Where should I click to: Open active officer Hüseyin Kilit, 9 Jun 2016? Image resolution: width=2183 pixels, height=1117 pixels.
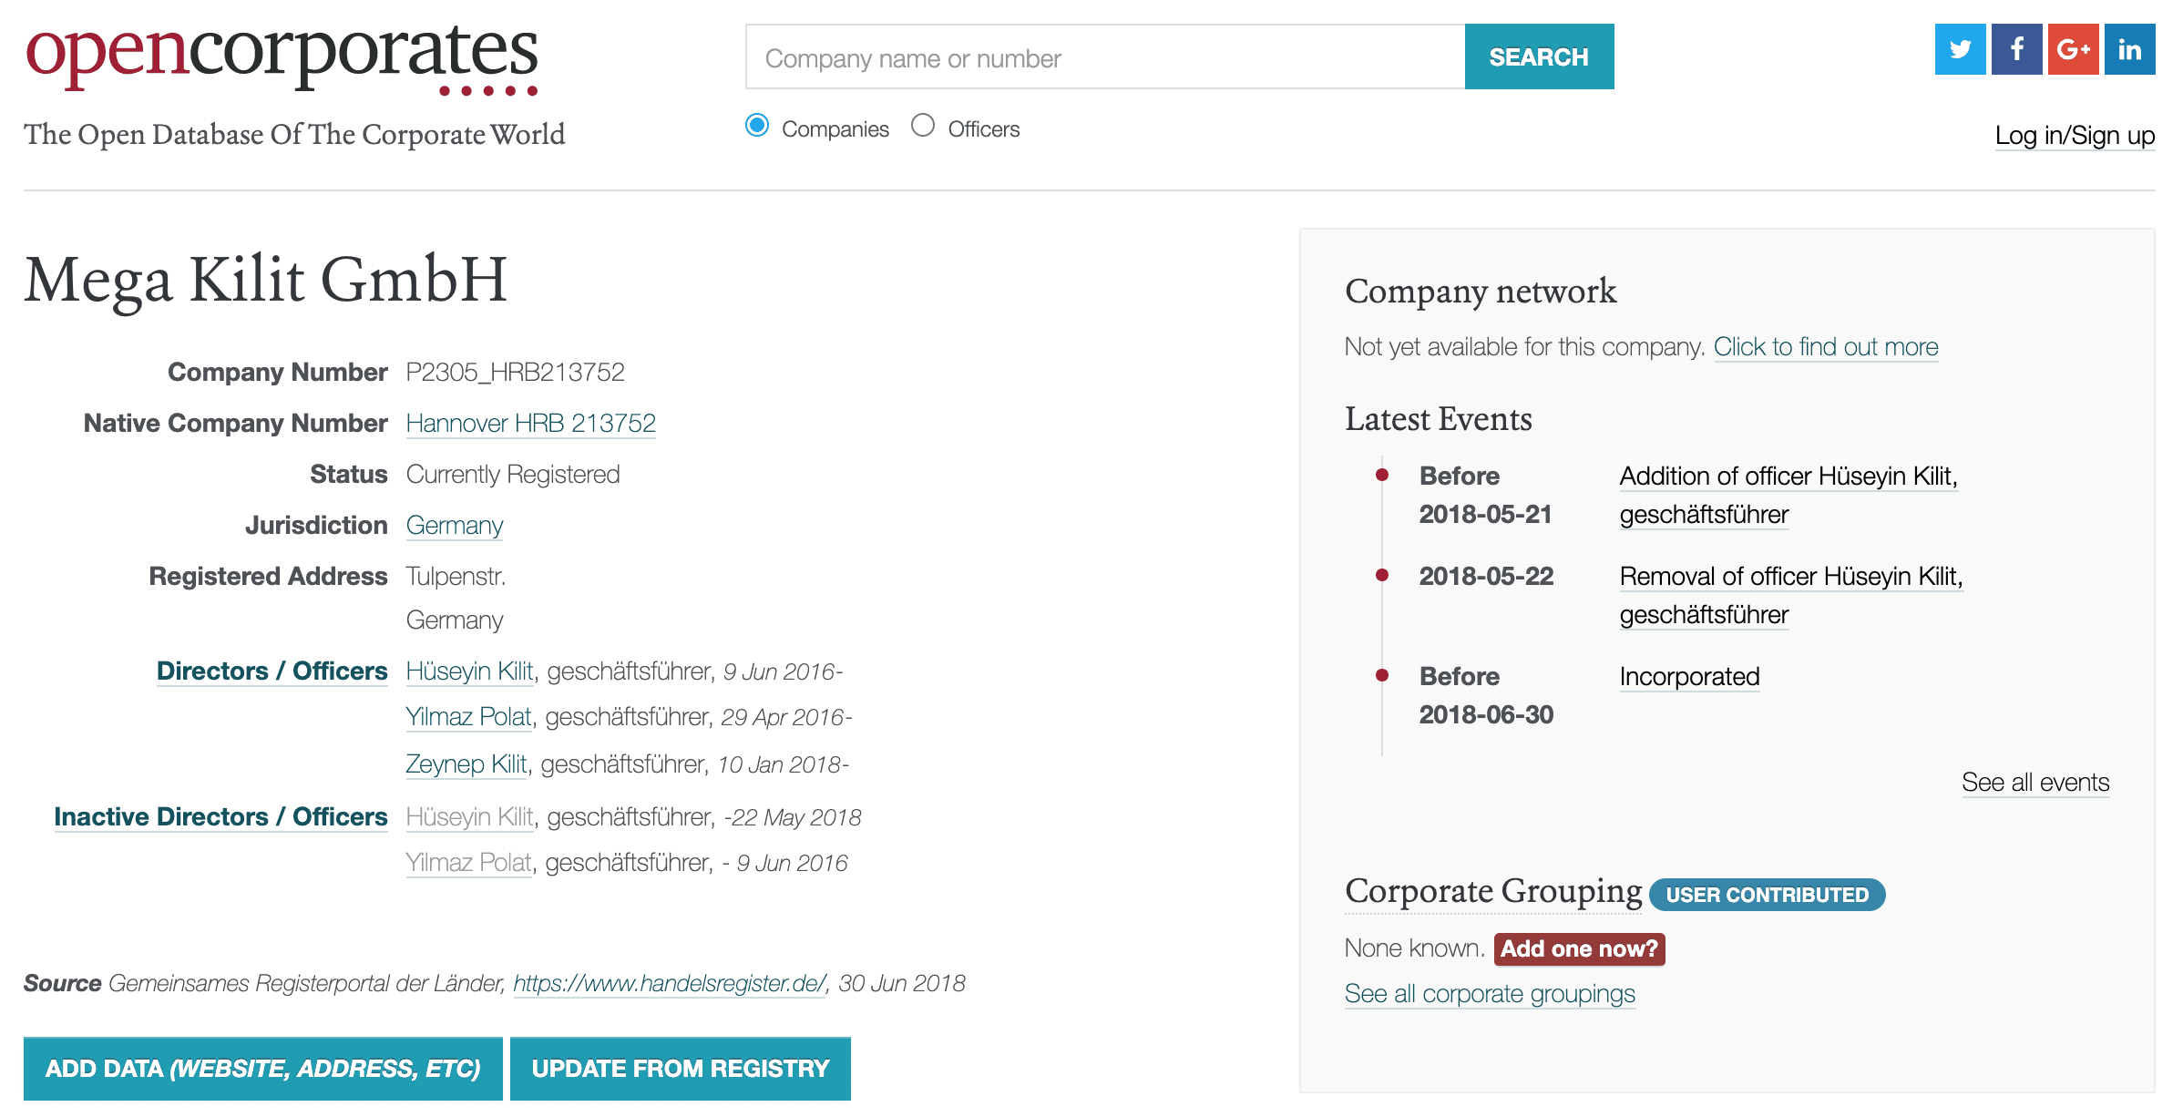tap(469, 671)
